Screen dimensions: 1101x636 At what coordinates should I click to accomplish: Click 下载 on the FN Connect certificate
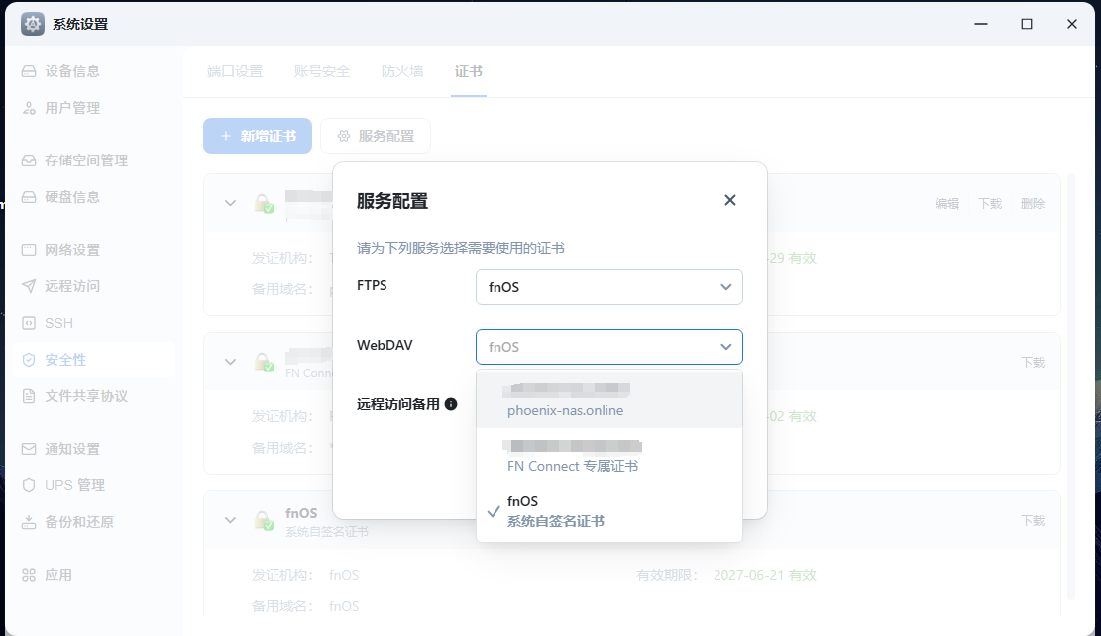pos(1033,363)
